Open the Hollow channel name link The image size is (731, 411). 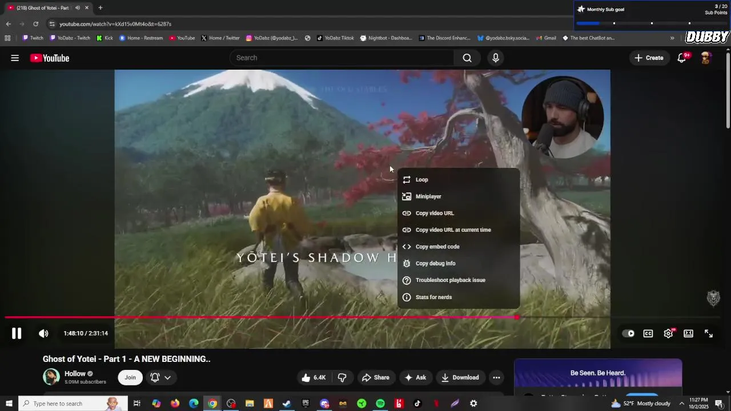[x=75, y=374]
